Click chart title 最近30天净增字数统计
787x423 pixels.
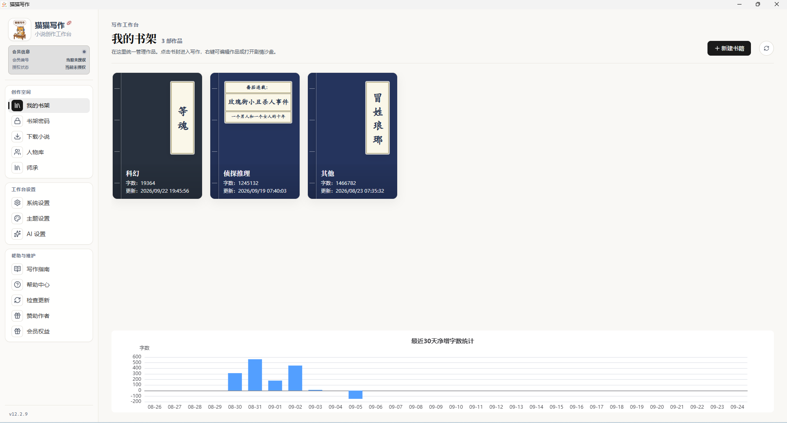[x=442, y=341]
